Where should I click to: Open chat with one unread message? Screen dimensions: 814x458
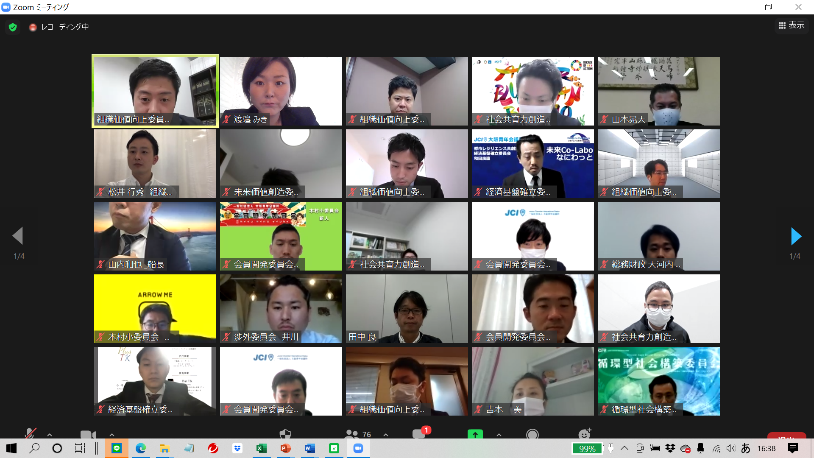420,434
